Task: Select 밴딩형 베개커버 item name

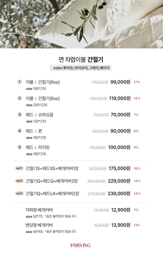Action: [39, 225]
